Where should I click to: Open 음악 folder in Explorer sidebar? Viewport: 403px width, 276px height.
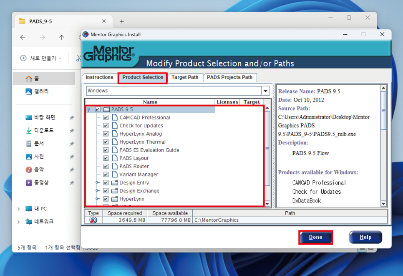pyautogui.click(x=44, y=170)
